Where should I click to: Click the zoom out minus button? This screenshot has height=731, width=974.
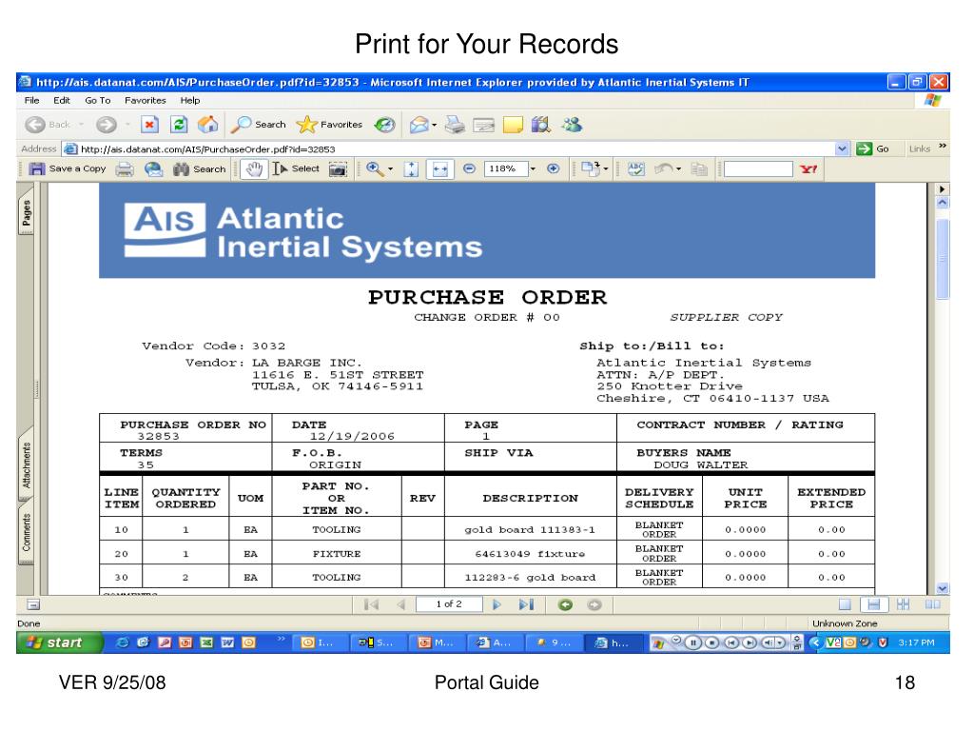point(469,169)
